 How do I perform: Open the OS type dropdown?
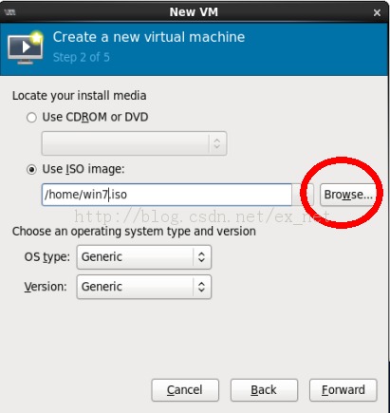click(x=144, y=257)
